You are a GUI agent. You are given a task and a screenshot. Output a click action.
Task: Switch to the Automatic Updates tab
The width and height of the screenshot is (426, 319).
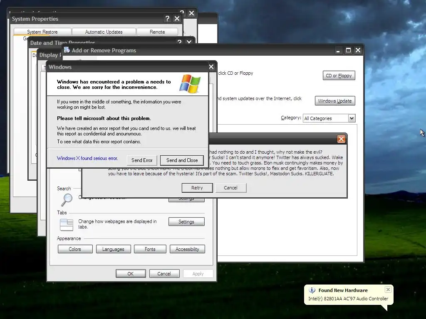(104, 32)
